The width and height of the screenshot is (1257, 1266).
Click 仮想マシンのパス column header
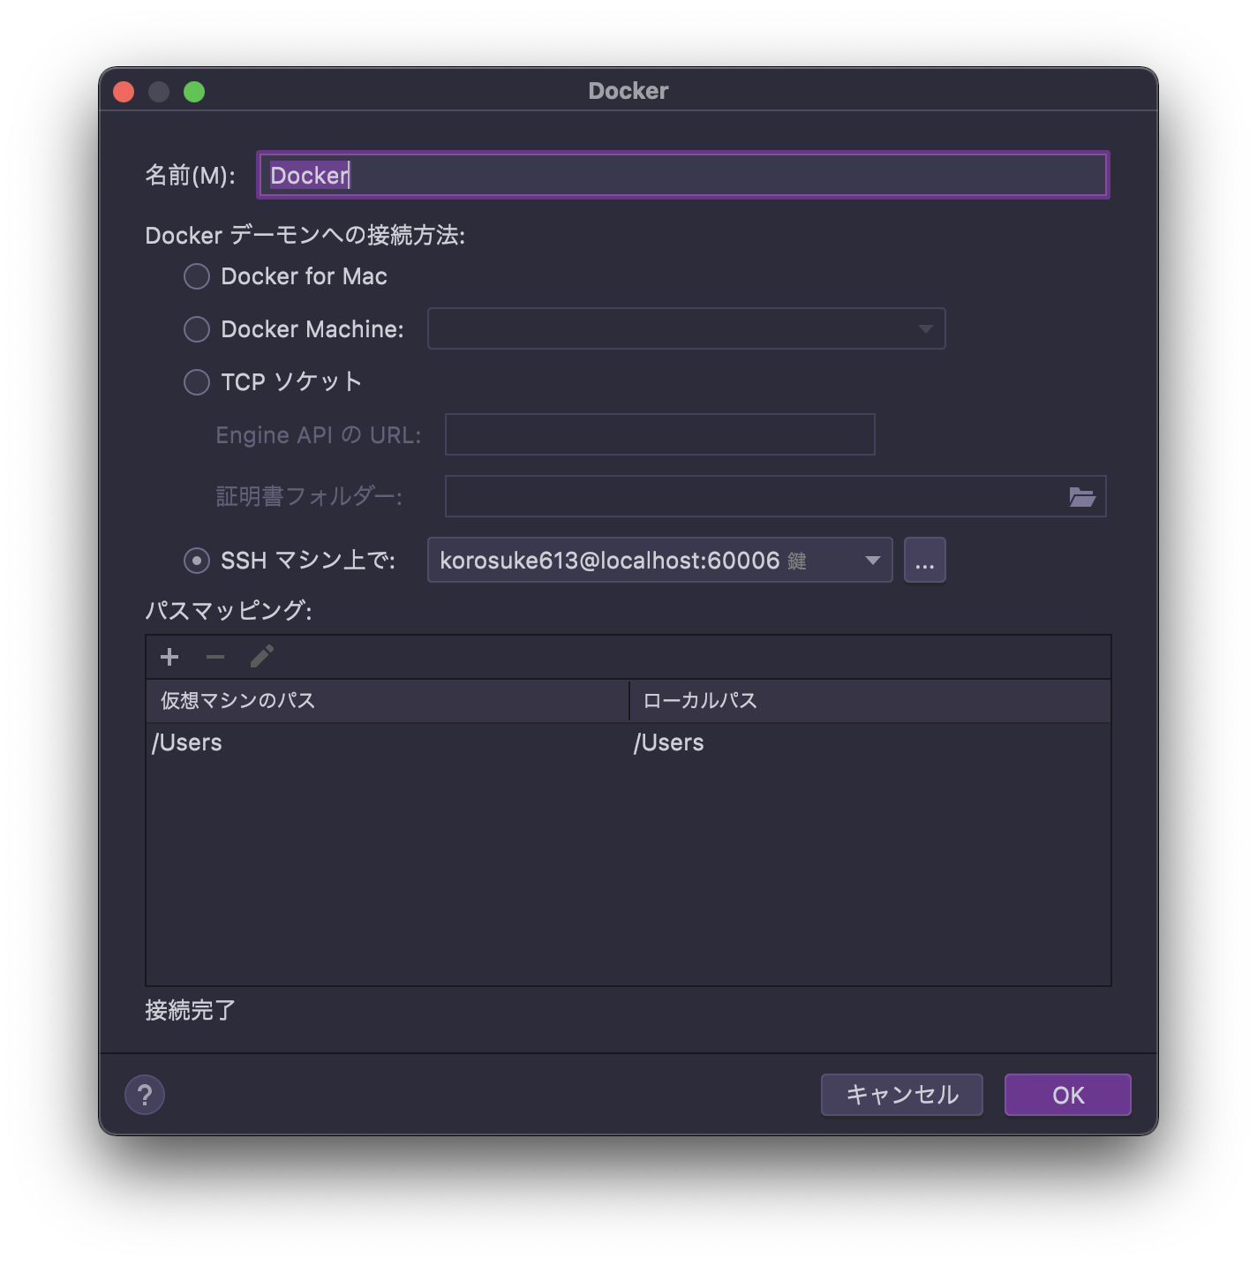[388, 701]
